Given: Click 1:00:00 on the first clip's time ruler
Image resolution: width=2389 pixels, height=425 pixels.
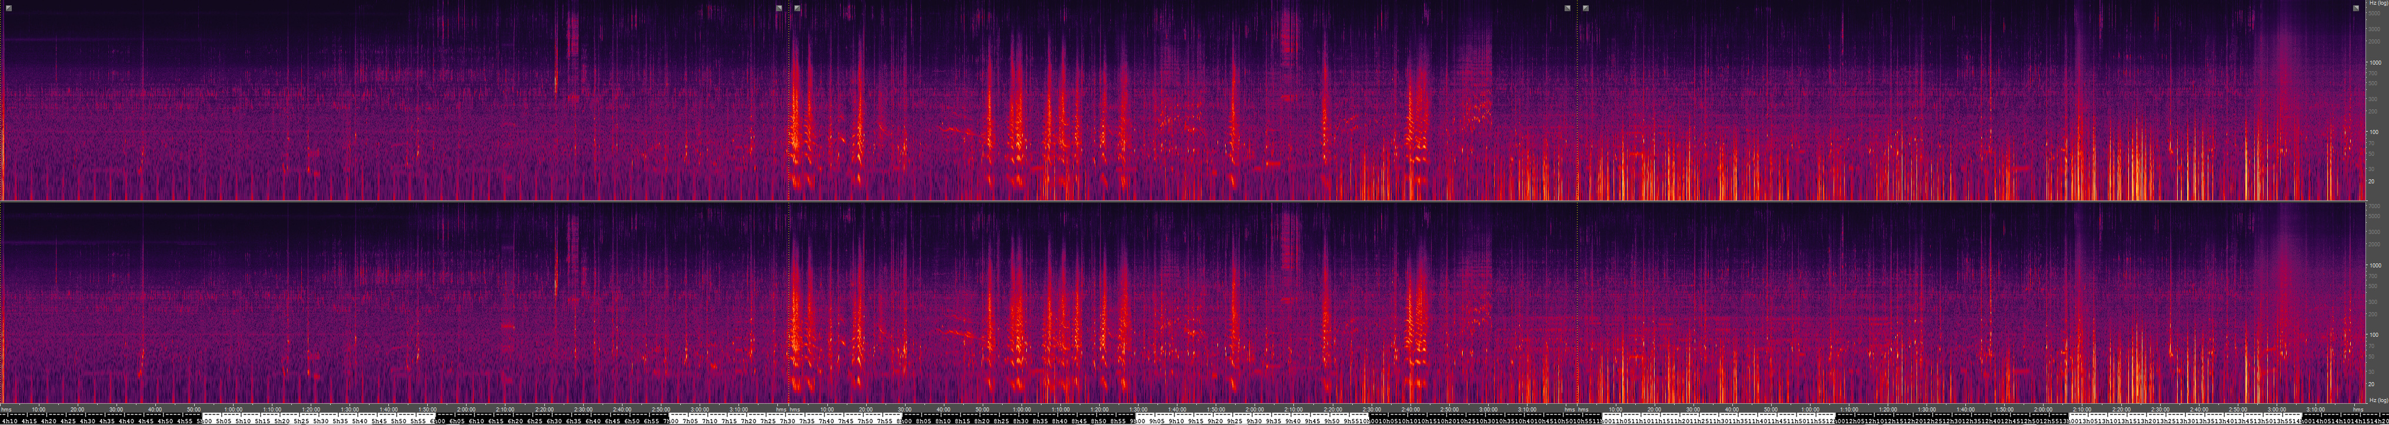Looking at the screenshot, I should coord(234,409).
